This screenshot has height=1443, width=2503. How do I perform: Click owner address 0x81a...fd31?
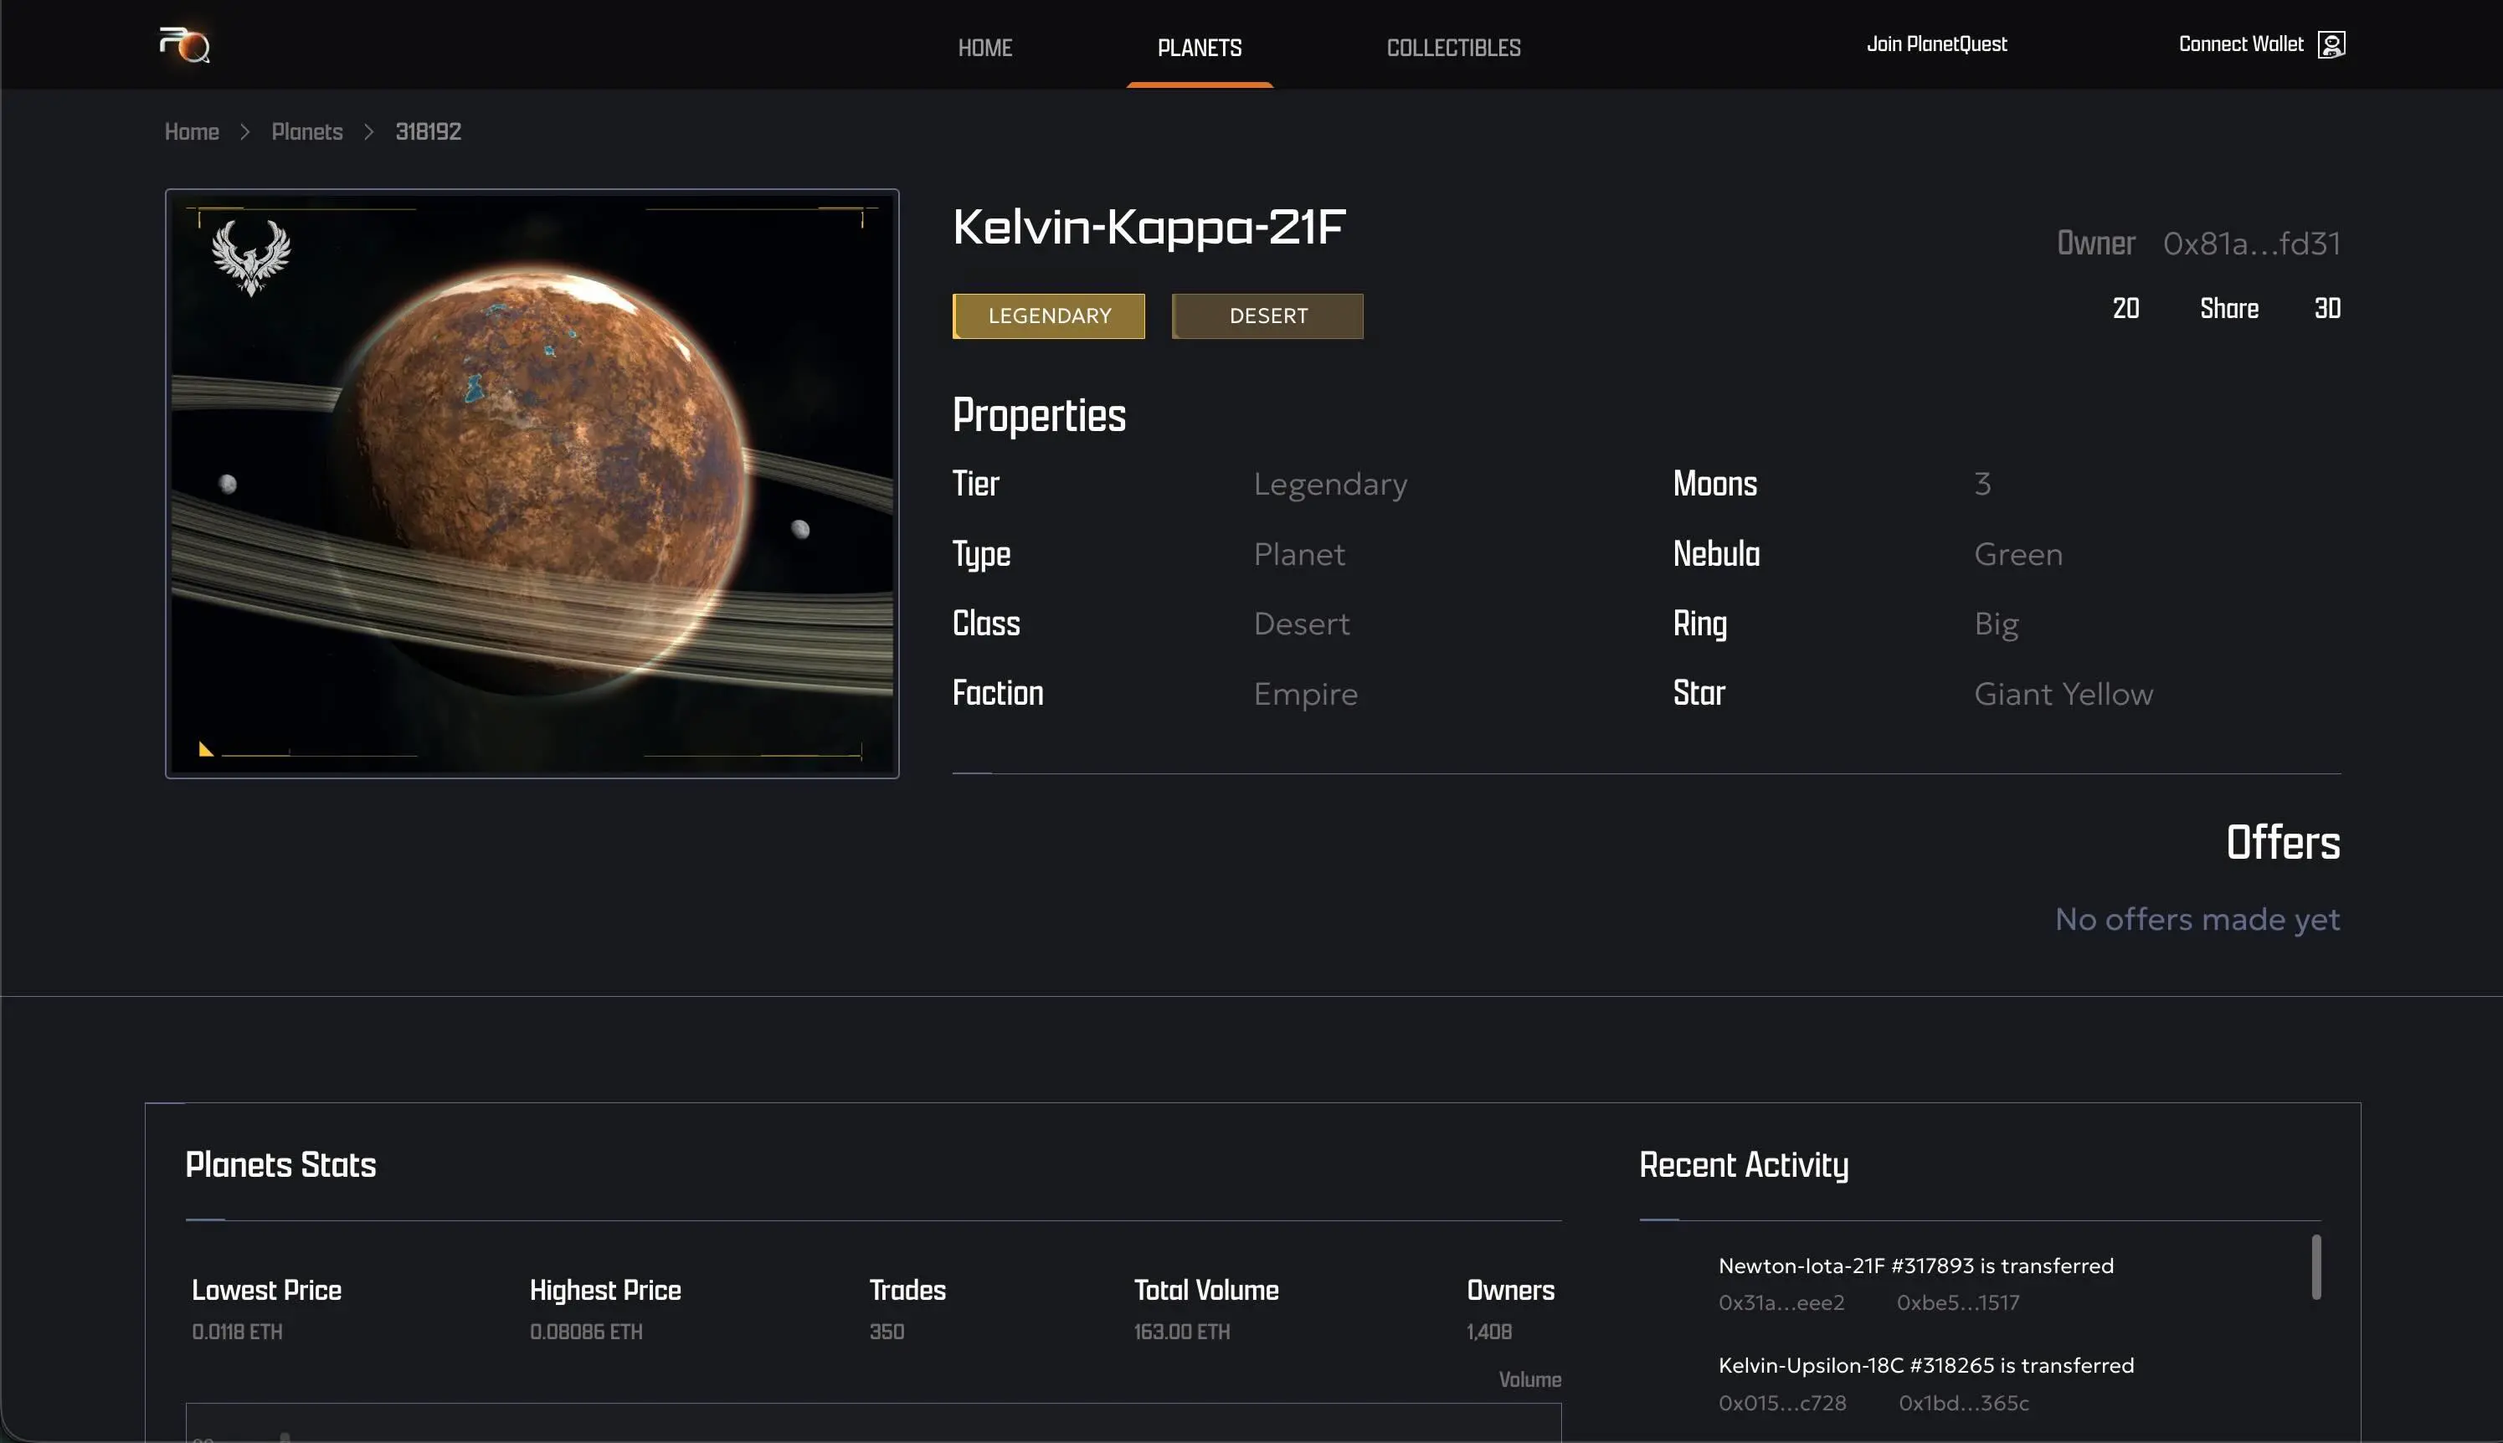(2251, 244)
